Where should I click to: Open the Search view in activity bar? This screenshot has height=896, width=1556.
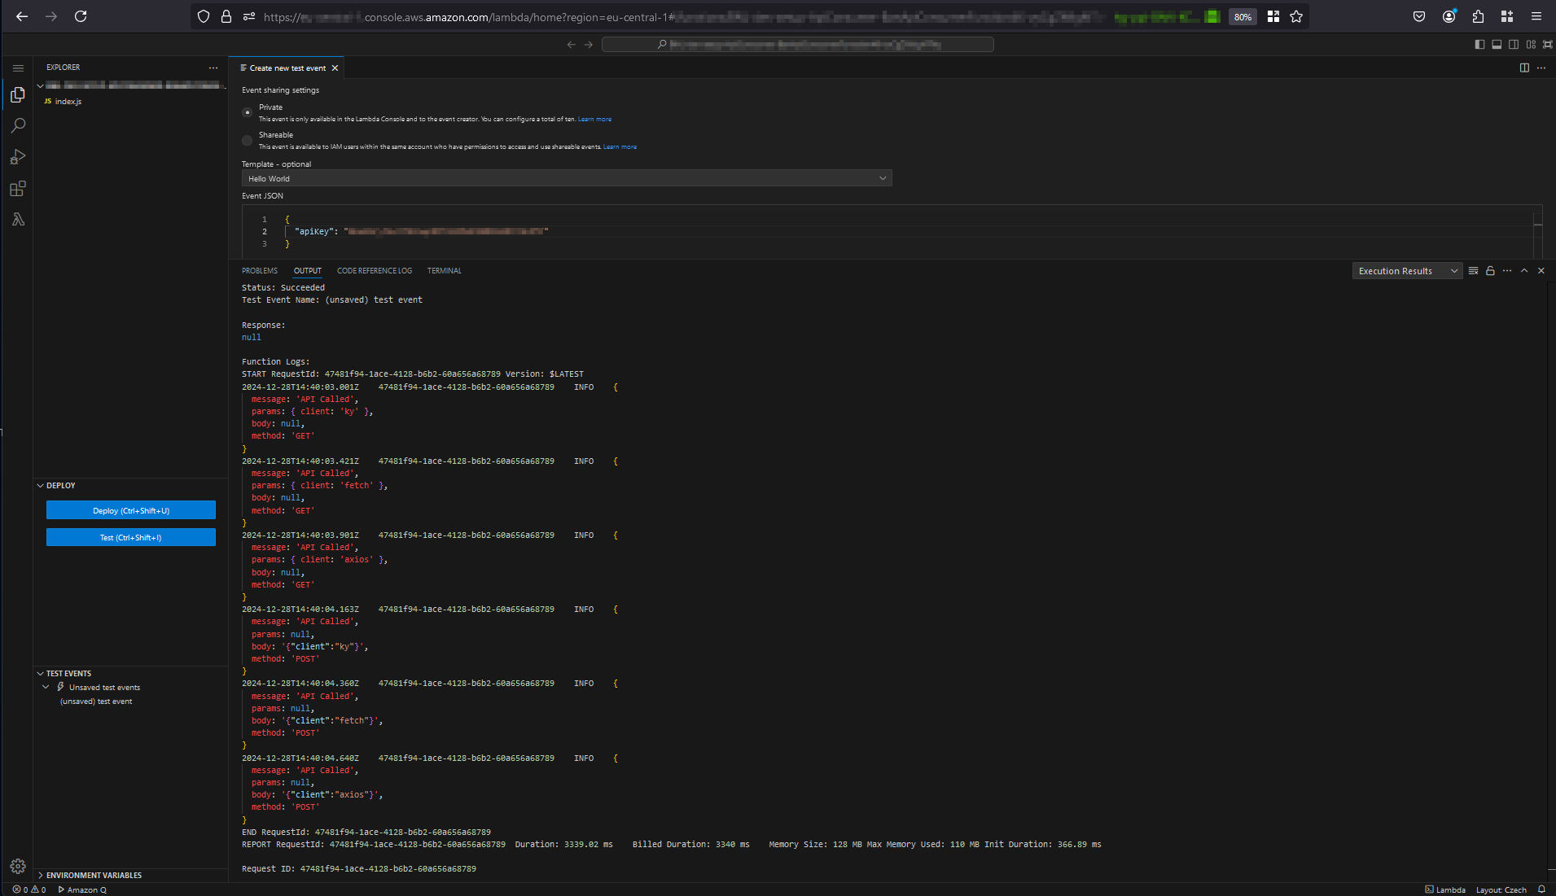click(x=18, y=125)
